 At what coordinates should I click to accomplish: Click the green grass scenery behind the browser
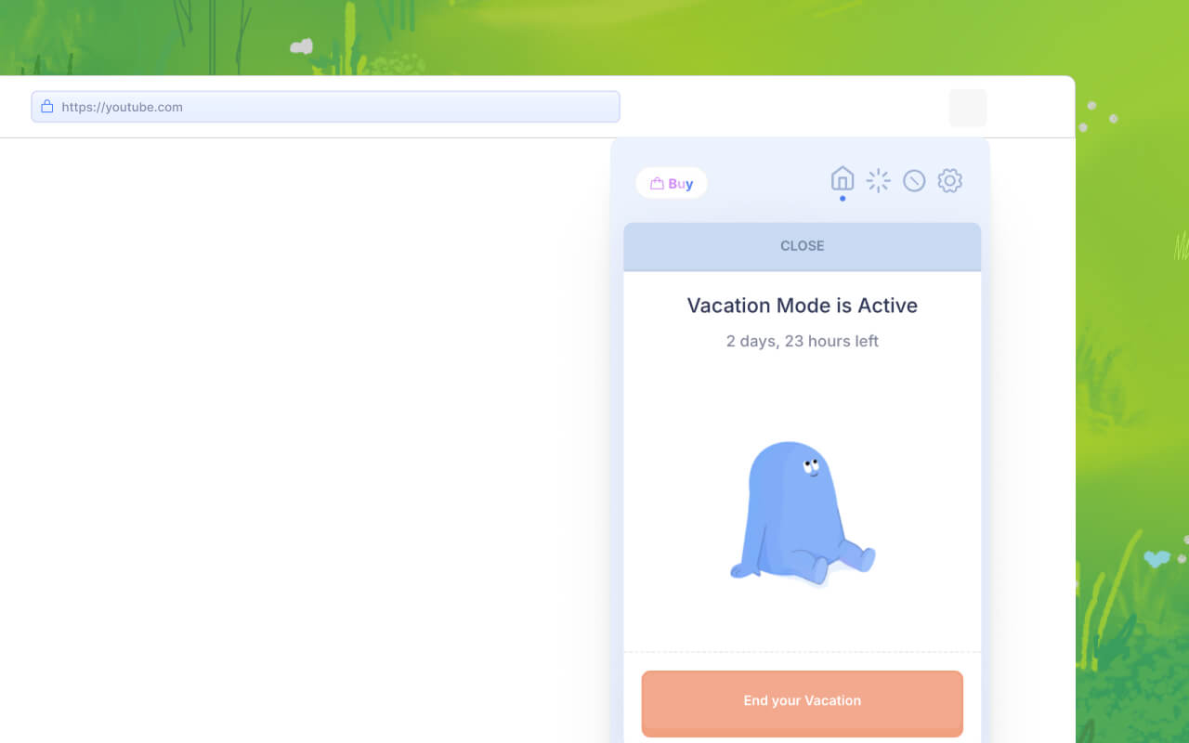coord(1133,371)
